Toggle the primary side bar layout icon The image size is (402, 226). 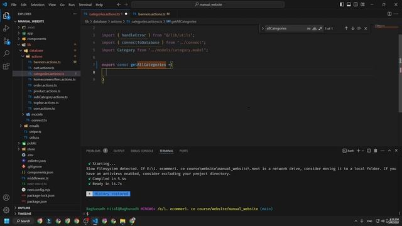[x=342, y=4]
